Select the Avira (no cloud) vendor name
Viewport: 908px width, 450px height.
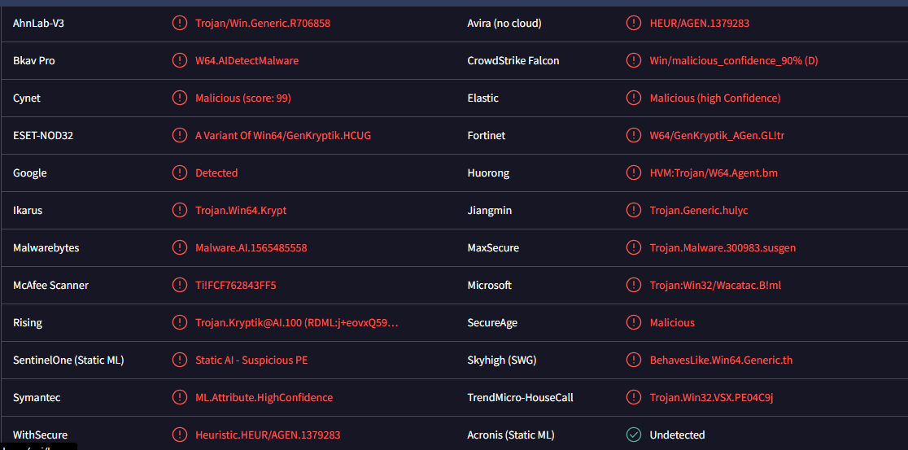504,23
